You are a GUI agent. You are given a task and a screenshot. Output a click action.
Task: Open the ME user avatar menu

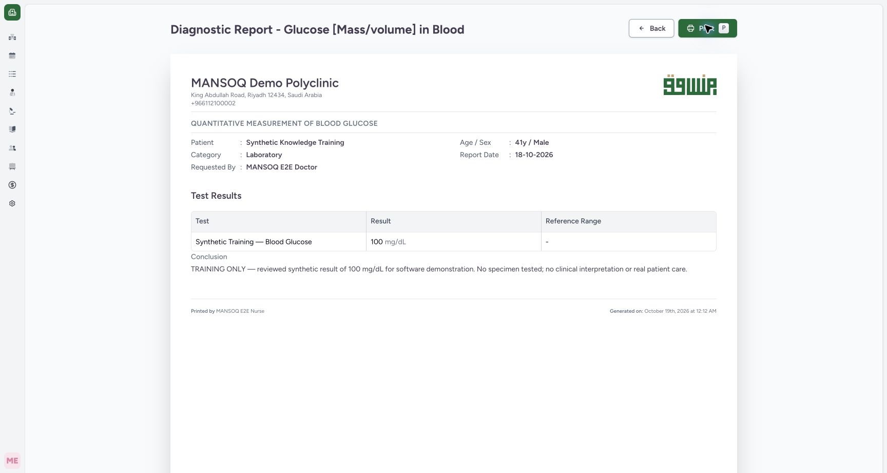click(x=12, y=461)
